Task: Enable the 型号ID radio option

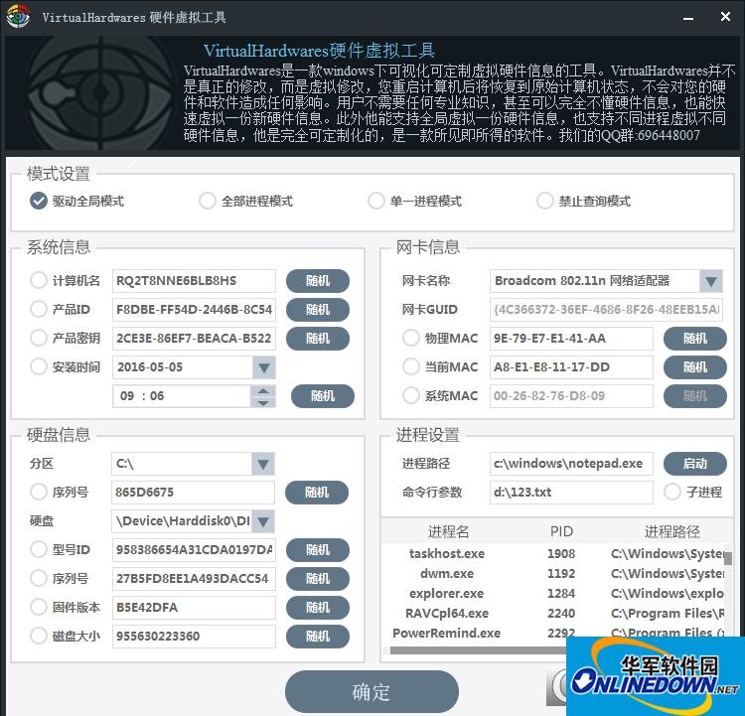Action: pyautogui.click(x=39, y=550)
